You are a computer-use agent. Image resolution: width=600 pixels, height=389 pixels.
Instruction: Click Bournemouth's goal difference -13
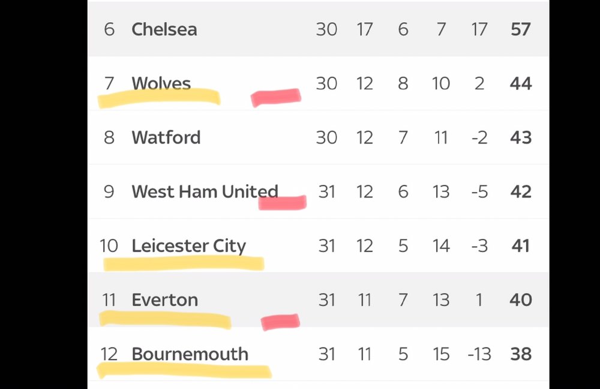pyautogui.click(x=479, y=354)
